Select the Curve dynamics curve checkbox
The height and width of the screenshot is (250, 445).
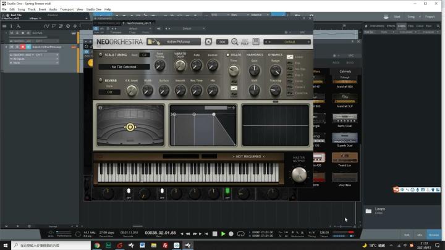(x=290, y=81)
